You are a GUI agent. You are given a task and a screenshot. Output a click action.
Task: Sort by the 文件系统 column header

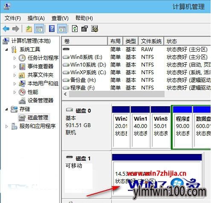point(151,41)
